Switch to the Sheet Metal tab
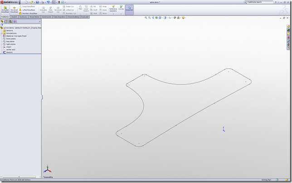The image size is (292, 183). pos(34,17)
